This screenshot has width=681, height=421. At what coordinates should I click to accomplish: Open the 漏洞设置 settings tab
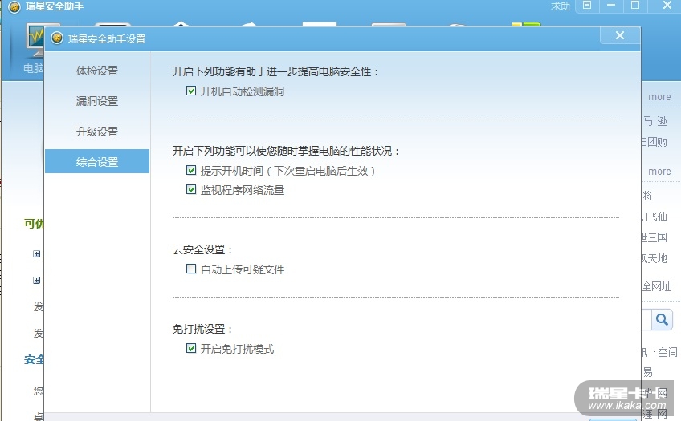tap(97, 101)
